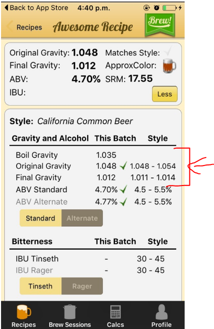Collapse details with the Less button
The image size is (214, 329).
tap(165, 94)
